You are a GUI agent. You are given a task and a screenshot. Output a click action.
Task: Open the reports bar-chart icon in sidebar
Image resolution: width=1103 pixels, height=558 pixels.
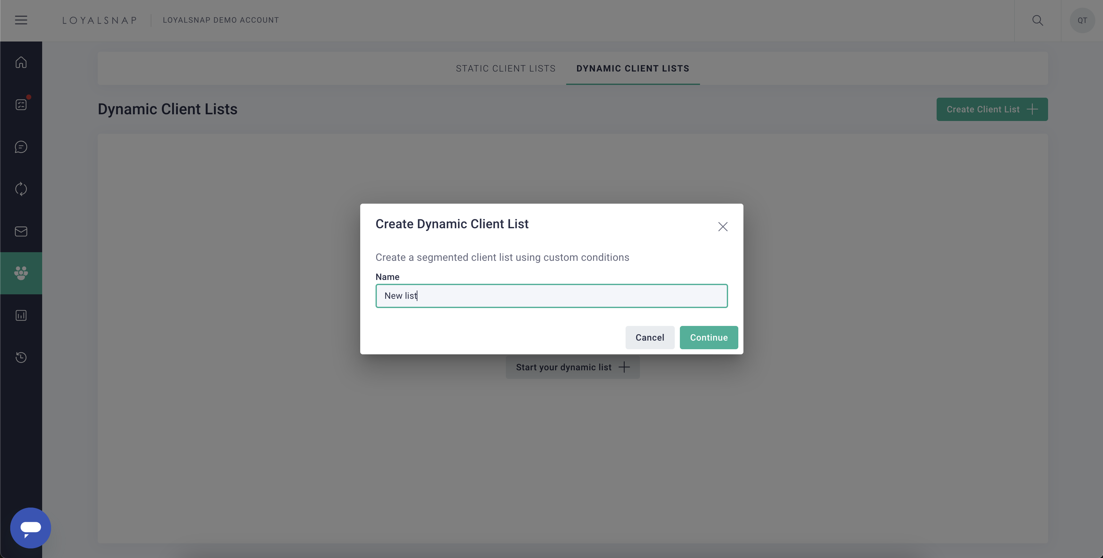[x=21, y=315]
